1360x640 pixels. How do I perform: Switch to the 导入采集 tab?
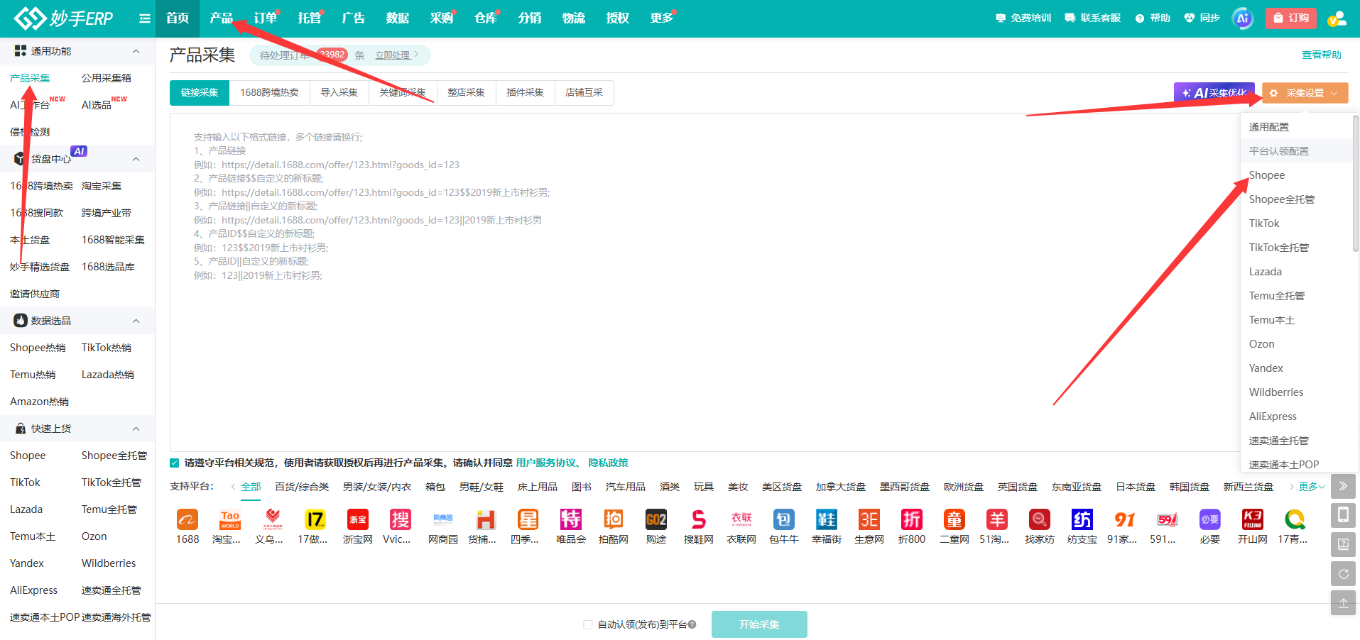click(339, 93)
